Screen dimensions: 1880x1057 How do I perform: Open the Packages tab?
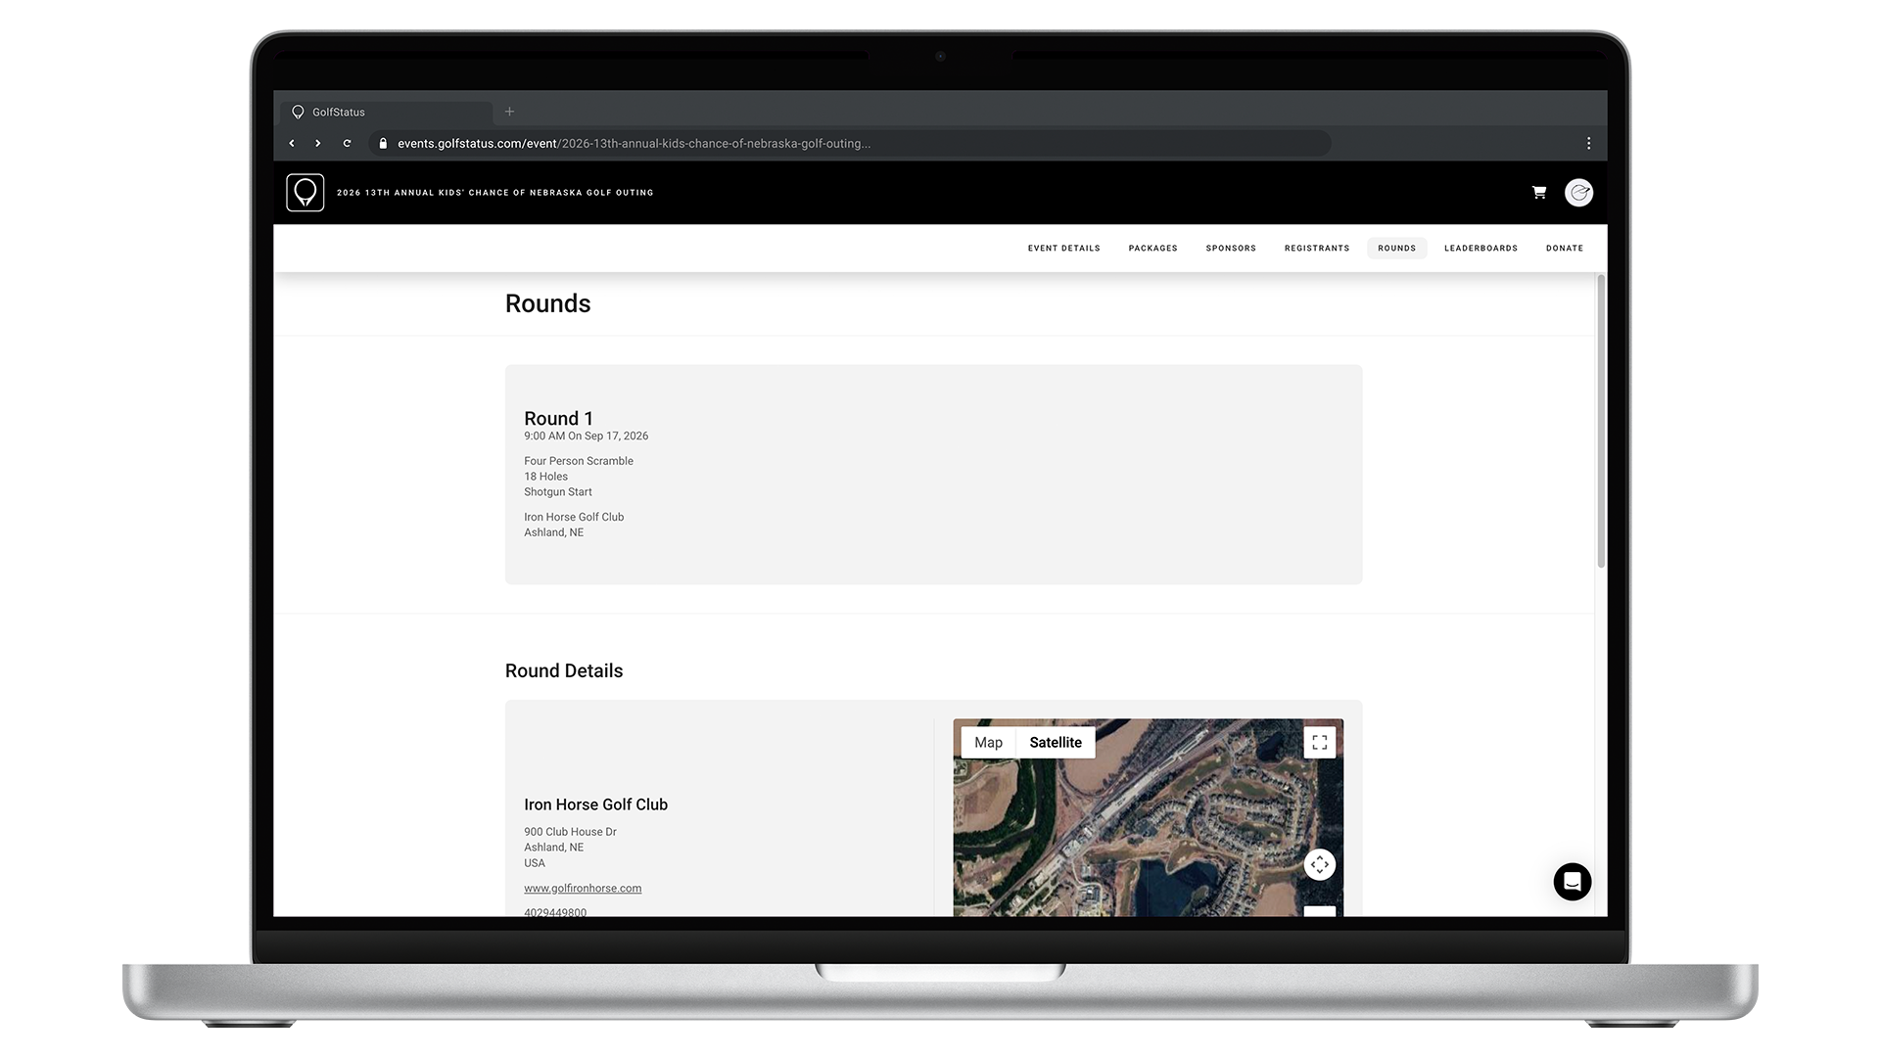pos(1152,249)
